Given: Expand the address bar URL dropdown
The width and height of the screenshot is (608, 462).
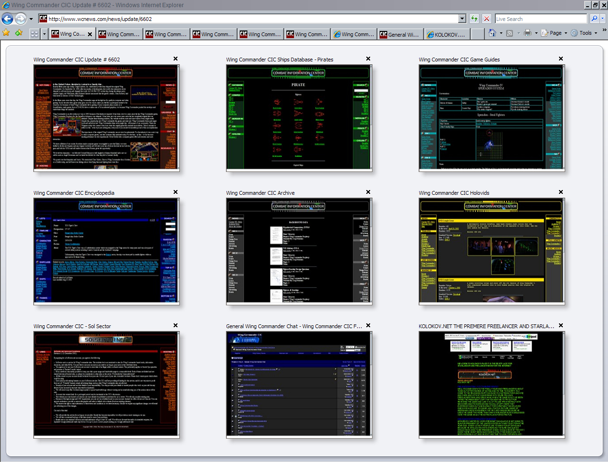Looking at the screenshot, I should click(x=462, y=19).
